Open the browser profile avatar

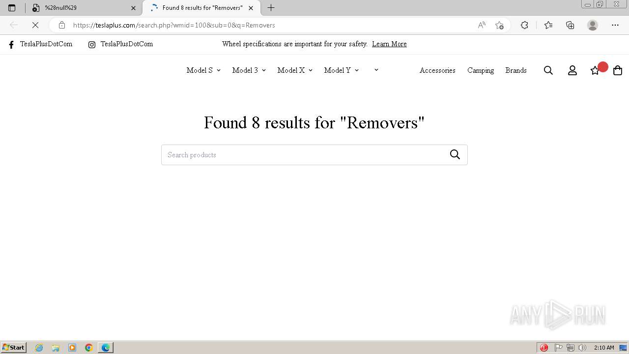point(593,25)
